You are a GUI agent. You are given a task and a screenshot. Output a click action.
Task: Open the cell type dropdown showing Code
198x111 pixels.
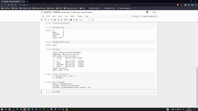84,20
